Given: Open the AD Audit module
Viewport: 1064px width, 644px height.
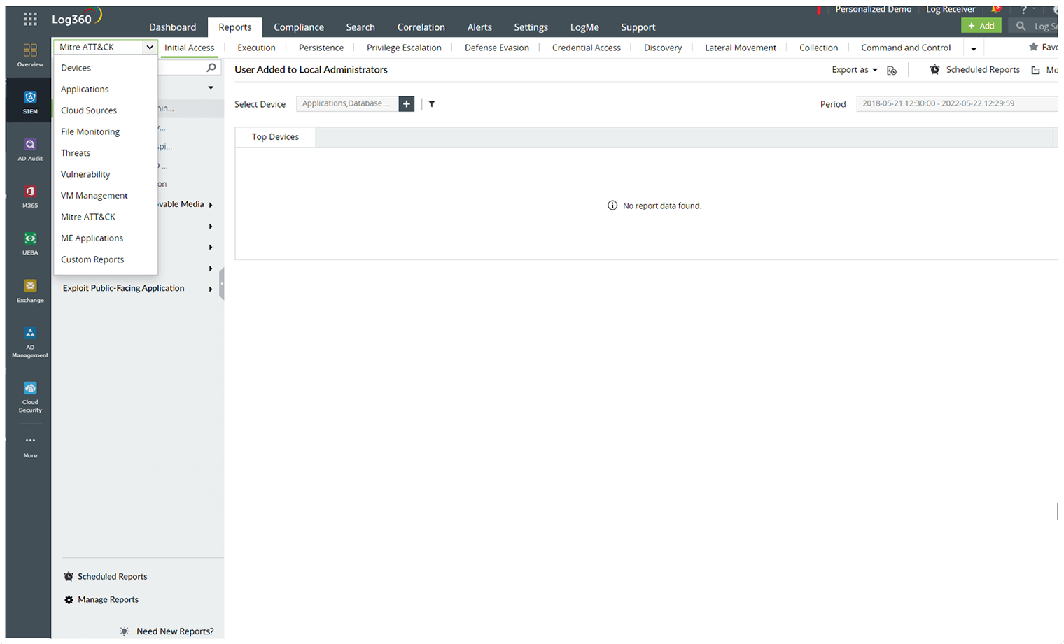Looking at the screenshot, I should 30,150.
